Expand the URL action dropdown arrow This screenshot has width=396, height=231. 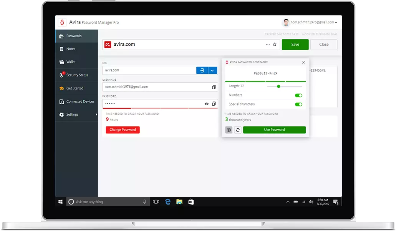coord(213,70)
